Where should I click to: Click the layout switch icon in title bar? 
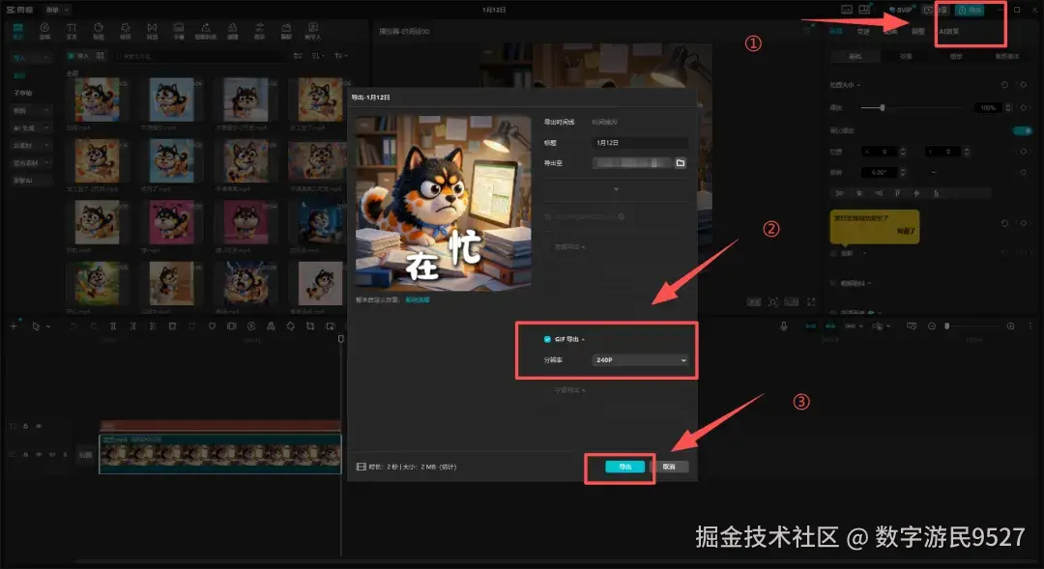[x=864, y=10]
